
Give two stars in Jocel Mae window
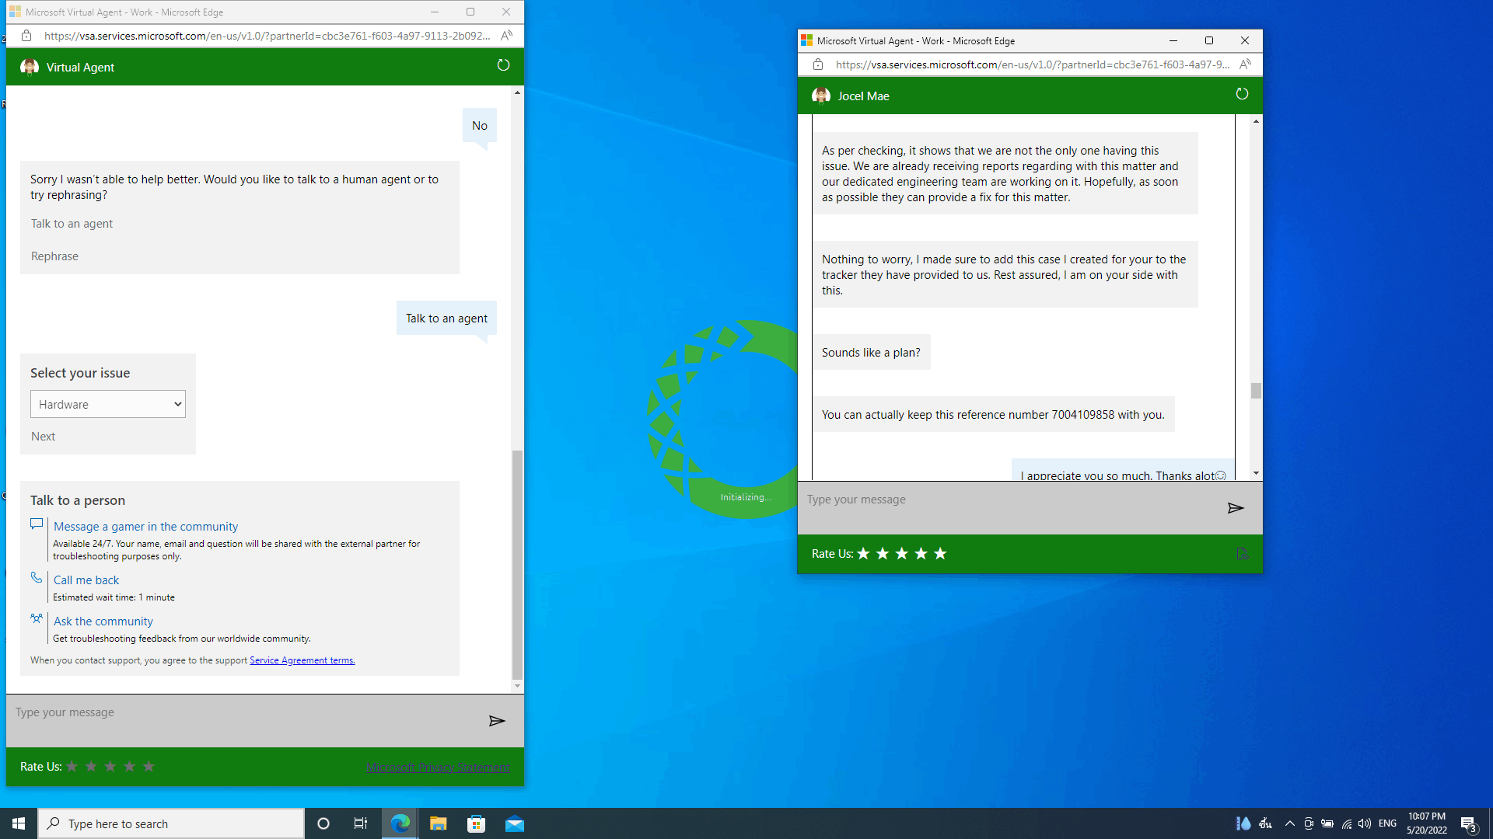click(883, 553)
